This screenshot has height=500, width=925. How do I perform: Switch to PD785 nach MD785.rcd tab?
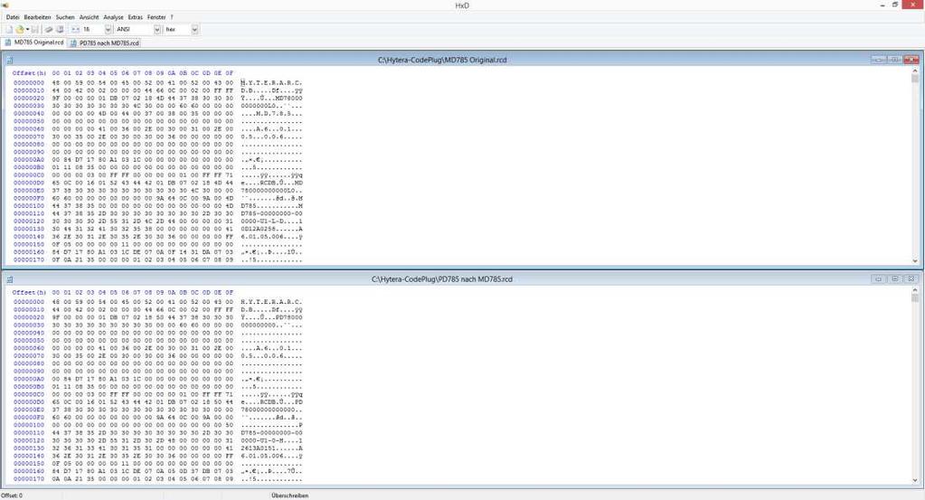[x=104, y=43]
